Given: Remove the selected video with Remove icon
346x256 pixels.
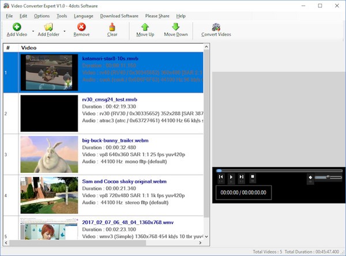Looking at the screenshot, I should [81, 27].
